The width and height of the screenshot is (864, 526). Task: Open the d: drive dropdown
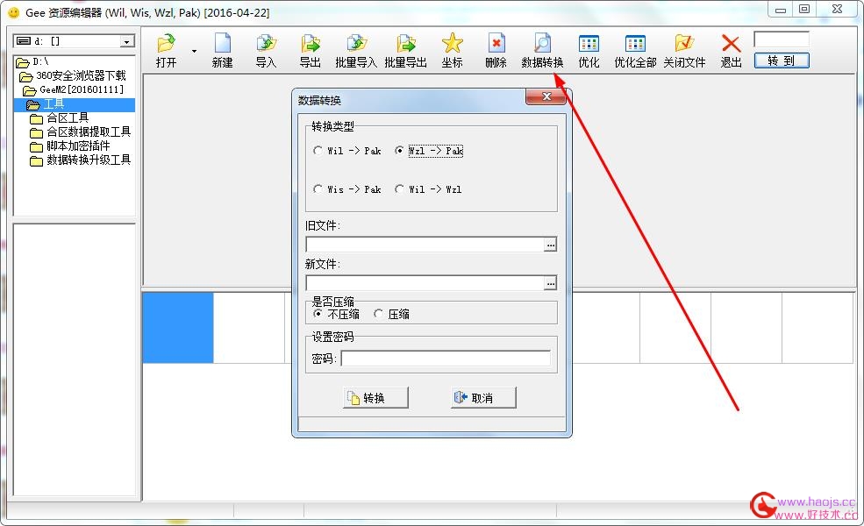pyautogui.click(x=127, y=41)
